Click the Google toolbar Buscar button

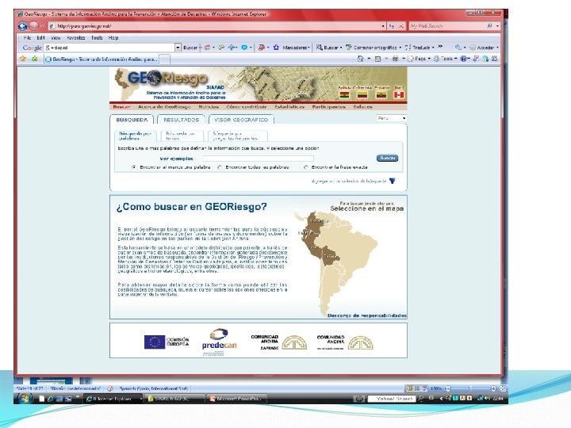point(190,48)
